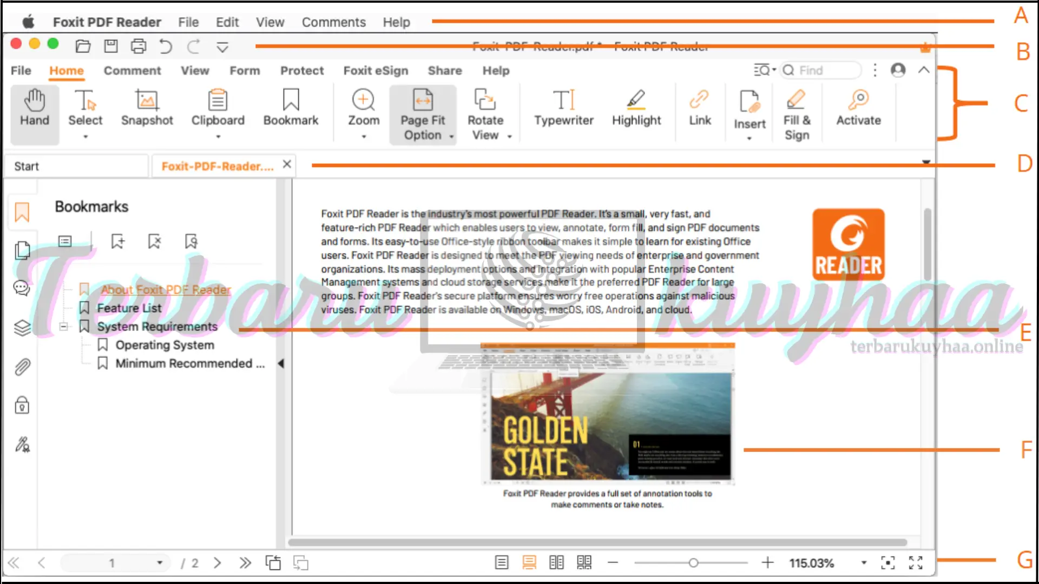The height and width of the screenshot is (584, 1039).
Task: Toggle the Comments panel sidebar icon
Action: 22,288
